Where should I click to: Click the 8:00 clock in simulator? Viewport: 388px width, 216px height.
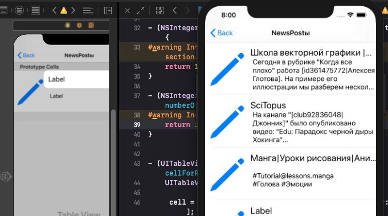[228, 15]
